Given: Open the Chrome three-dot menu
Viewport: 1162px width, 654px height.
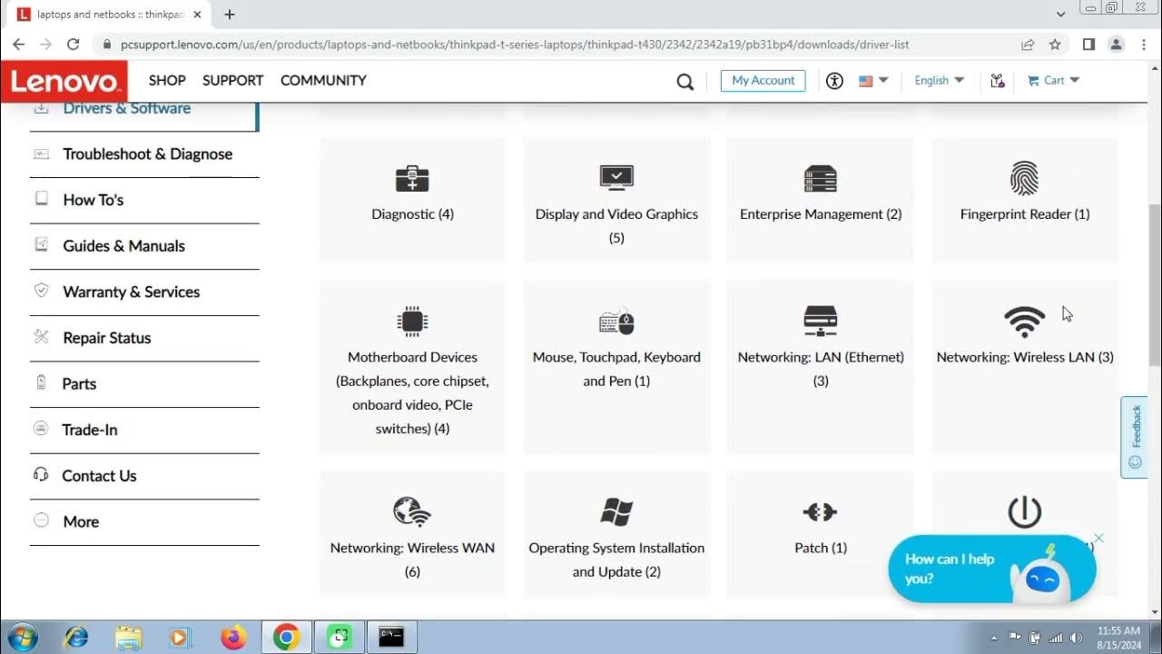Looking at the screenshot, I should pos(1143,44).
